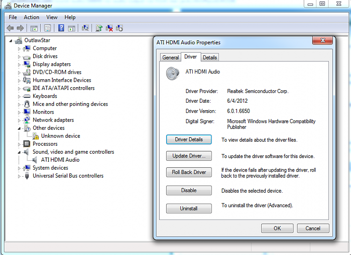Select the Unknown device warning icon

coord(36,136)
